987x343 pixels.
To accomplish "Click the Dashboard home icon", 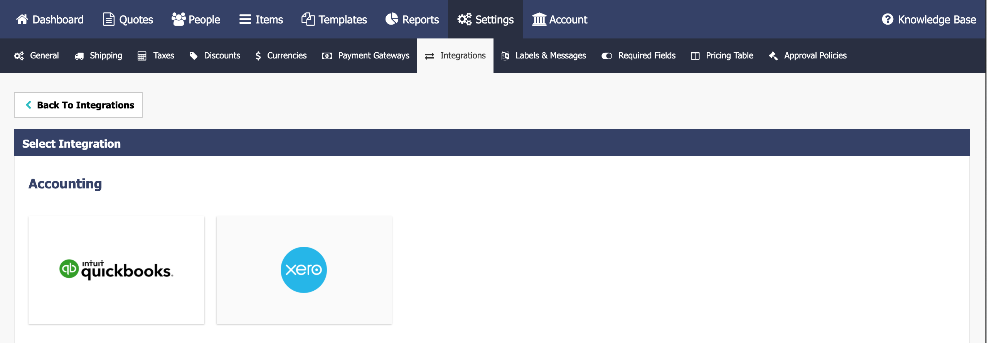I will pyautogui.click(x=22, y=19).
